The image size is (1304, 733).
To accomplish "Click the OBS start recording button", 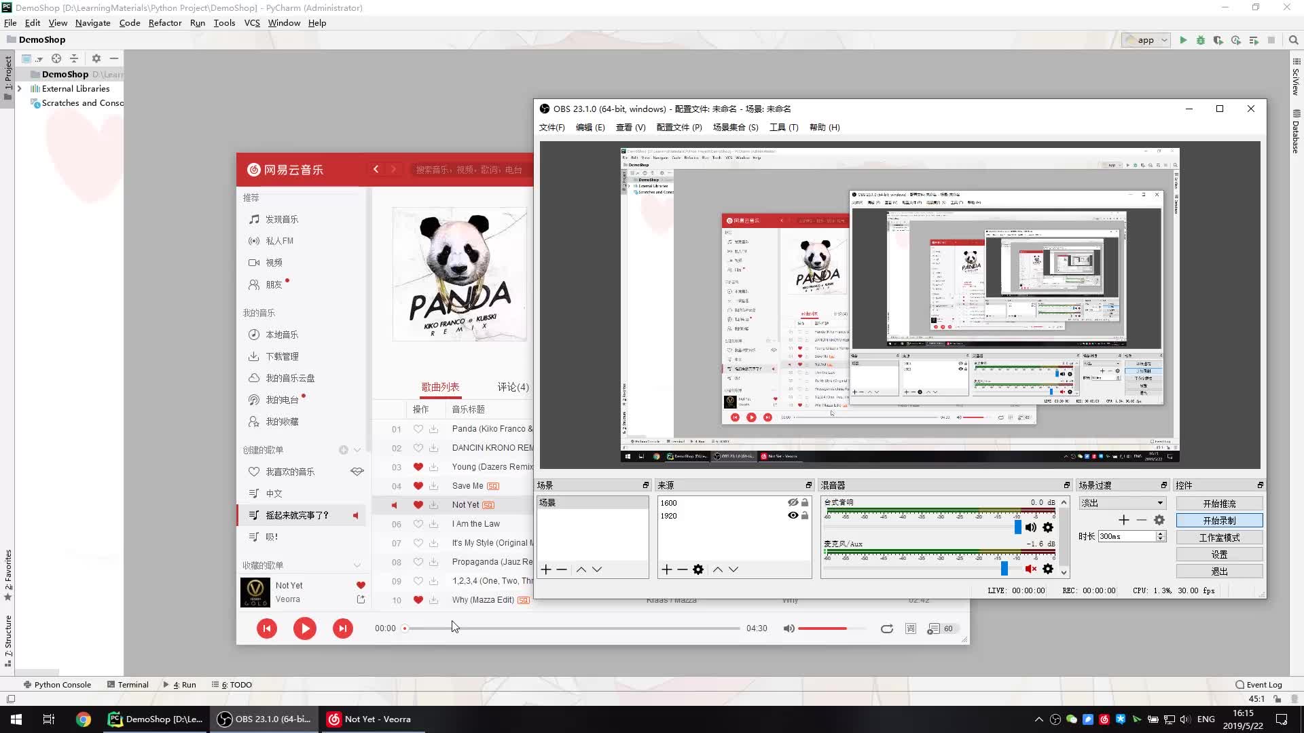I will coord(1220,520).
